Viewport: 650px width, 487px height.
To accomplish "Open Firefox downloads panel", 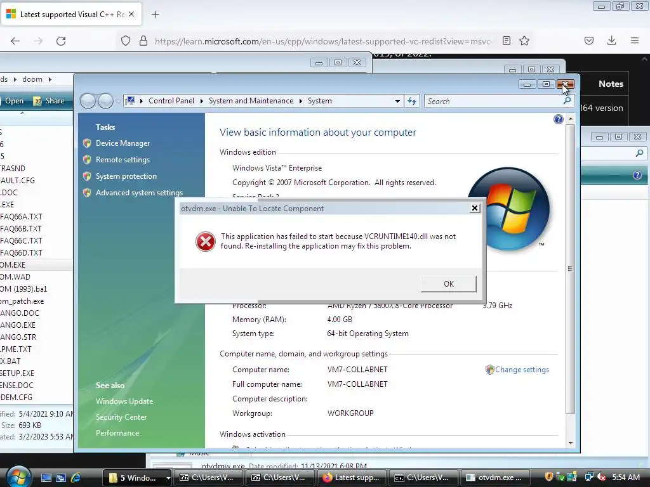I will [x=611, y=41].
